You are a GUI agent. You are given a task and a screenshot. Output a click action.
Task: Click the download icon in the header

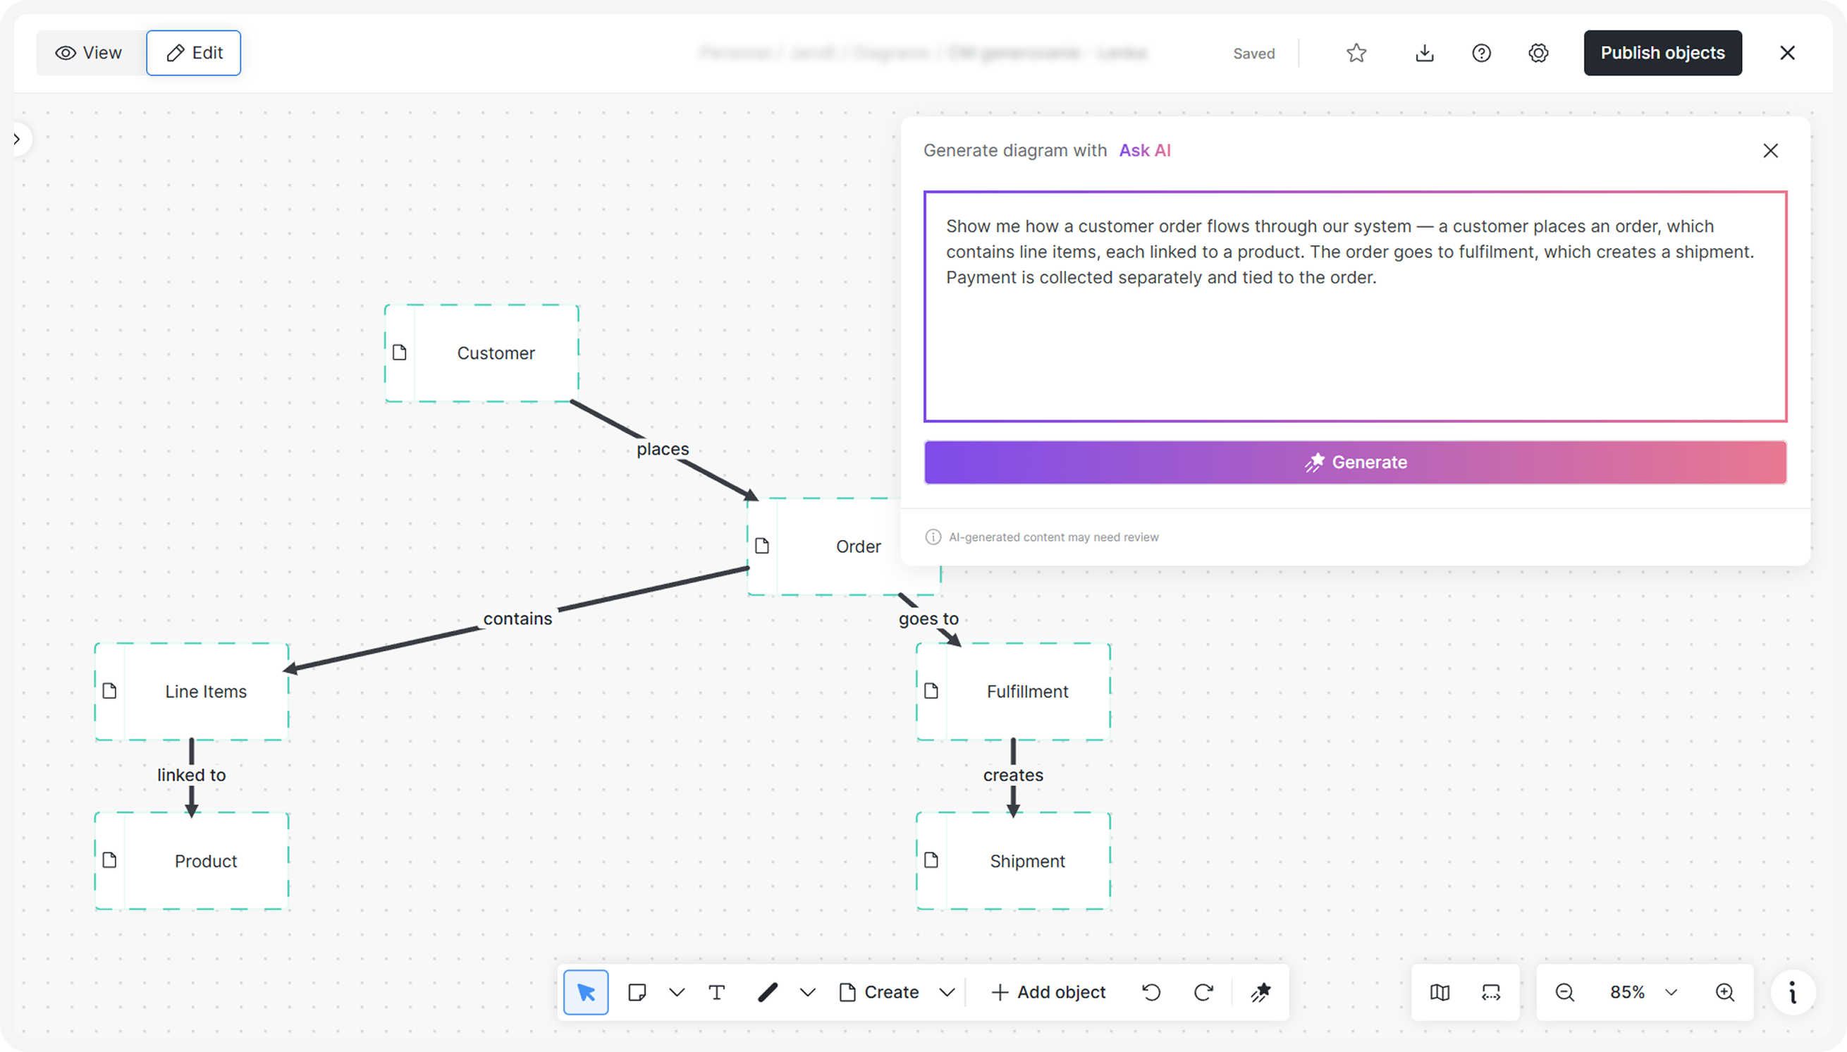[x=1425, y=53]
